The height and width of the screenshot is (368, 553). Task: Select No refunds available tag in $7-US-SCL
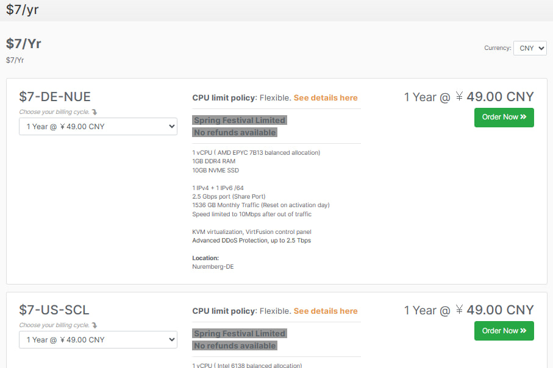[235, 345]
